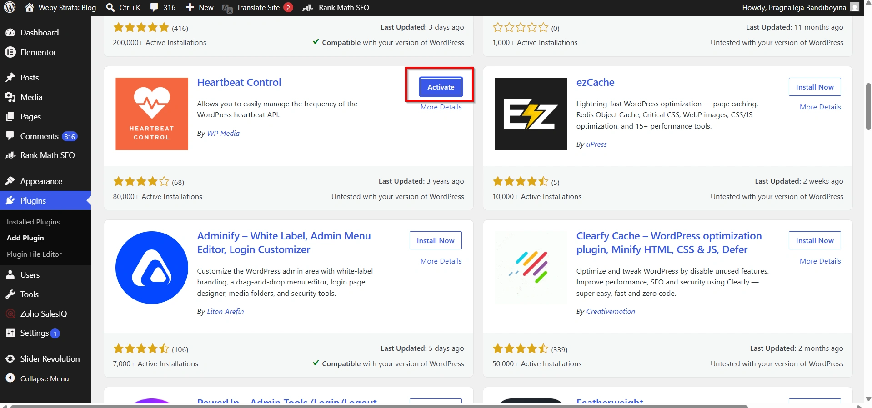Click the Elementor icon in sidebar
This screenshot has width=872, height=408.
point(10,52)
